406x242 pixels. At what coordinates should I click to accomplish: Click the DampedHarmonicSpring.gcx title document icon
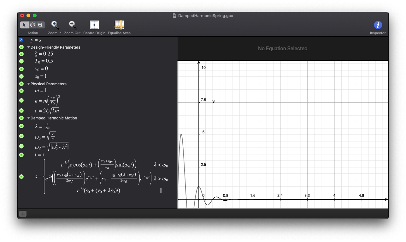pyautogui.click(x=174, y=15)
